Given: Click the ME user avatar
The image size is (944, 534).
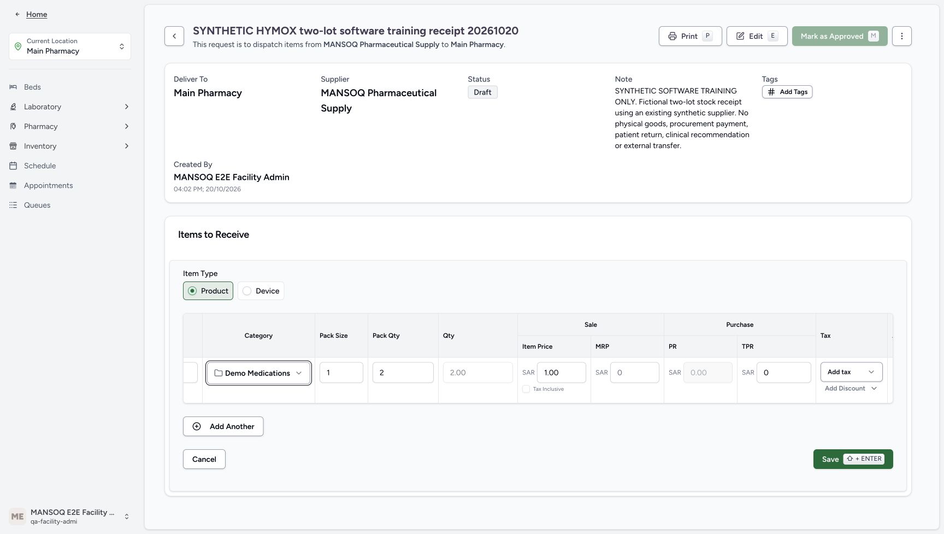Looking at the screenshot, I should (17, 517).
